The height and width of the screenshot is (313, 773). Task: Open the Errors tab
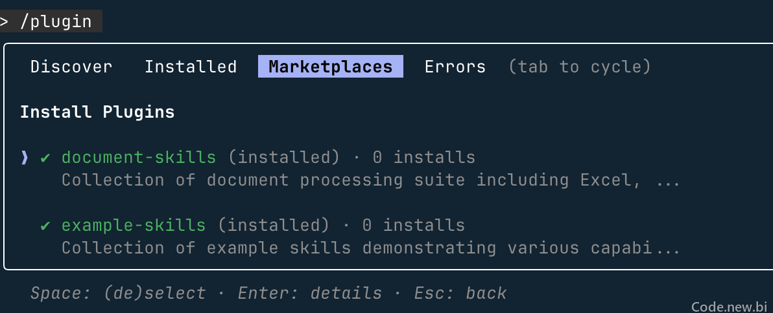click(x=455, y=67)
